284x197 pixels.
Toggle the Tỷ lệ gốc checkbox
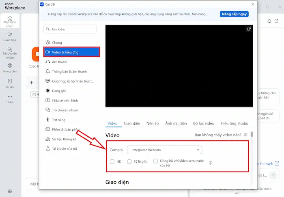pyautogui.click(x=129, y=161)
